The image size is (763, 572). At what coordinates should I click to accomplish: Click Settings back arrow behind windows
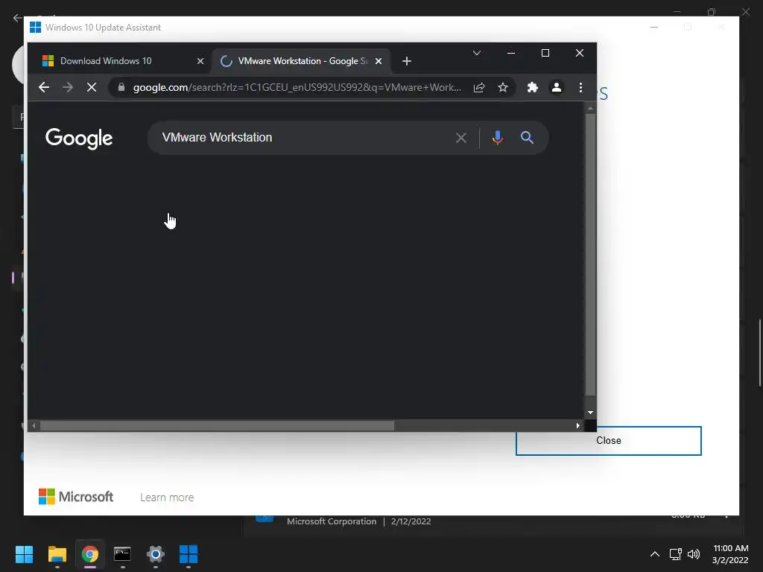(x=17, y=18)
